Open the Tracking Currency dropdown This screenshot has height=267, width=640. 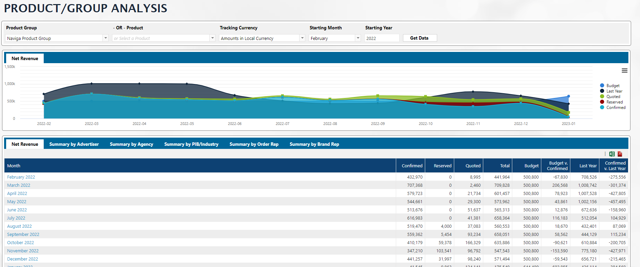(x=302, y=38)
